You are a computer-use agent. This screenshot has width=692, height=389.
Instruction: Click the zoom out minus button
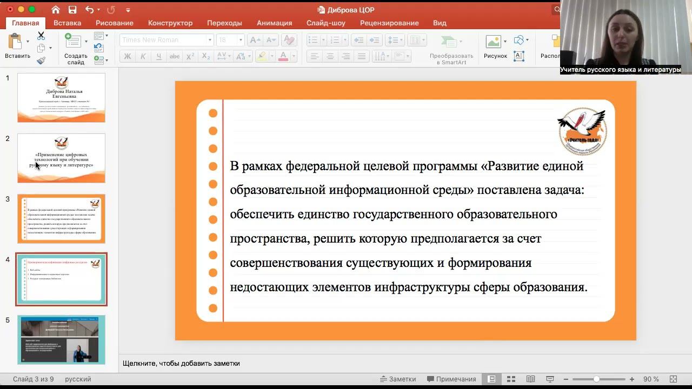pos(565,379)
